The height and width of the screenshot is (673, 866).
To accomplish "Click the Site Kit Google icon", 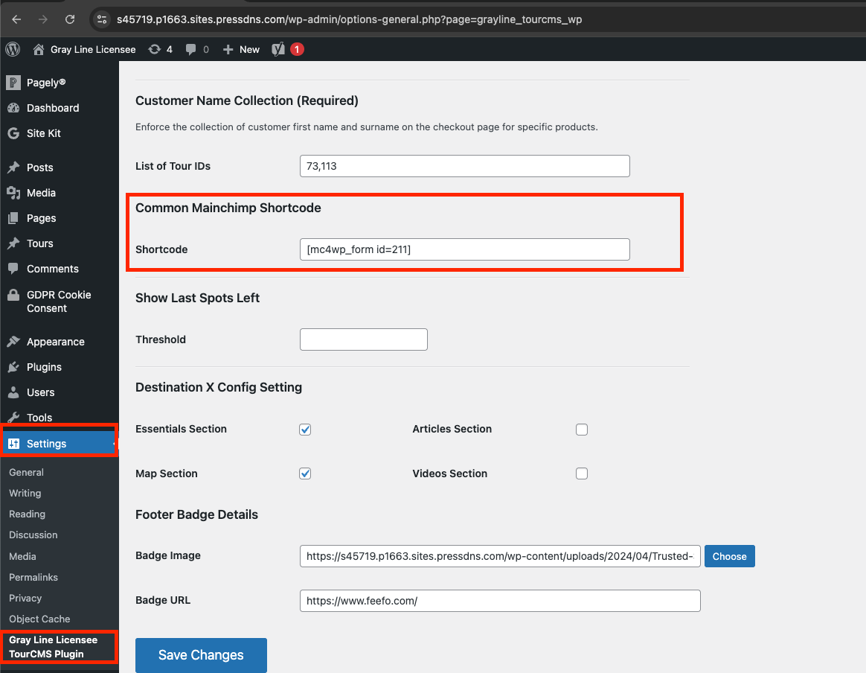I will point(13,133).
